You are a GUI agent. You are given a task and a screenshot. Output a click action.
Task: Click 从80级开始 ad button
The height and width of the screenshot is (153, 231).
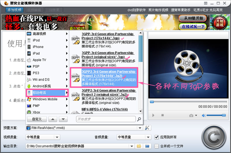(193, 18)
